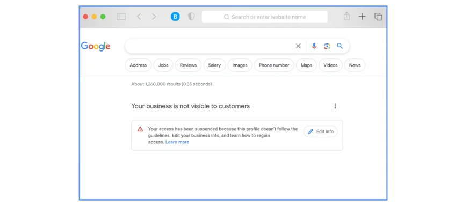Click the green fullscreen window button

click(x=103, y=17)
